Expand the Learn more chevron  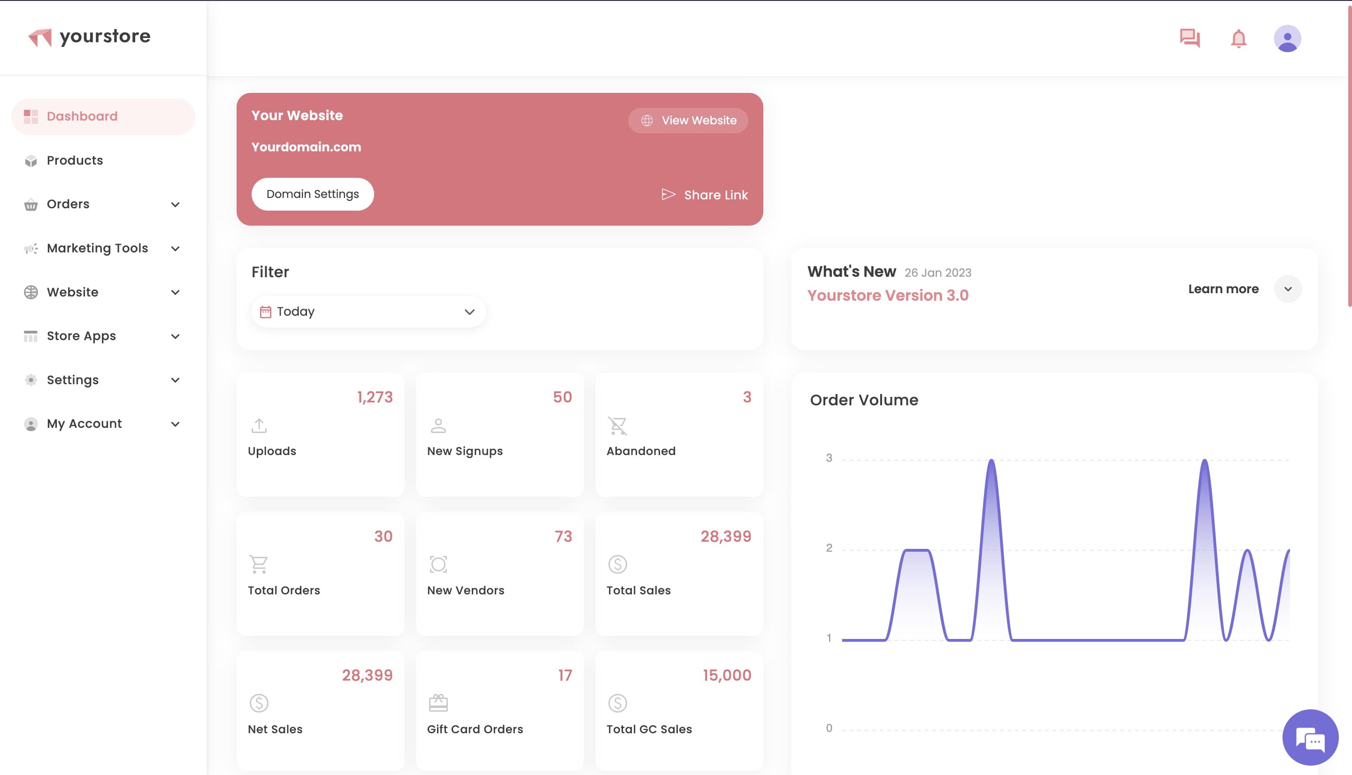point(1288,289)
